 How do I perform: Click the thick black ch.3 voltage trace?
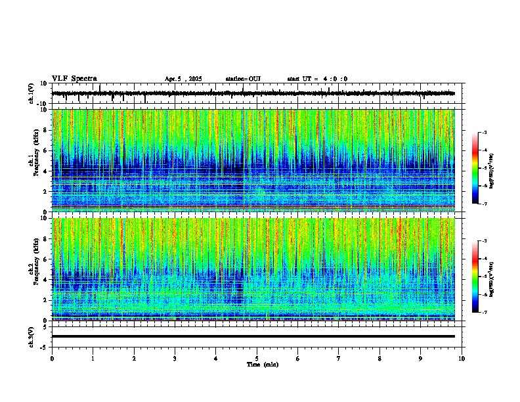pos(253,336)
